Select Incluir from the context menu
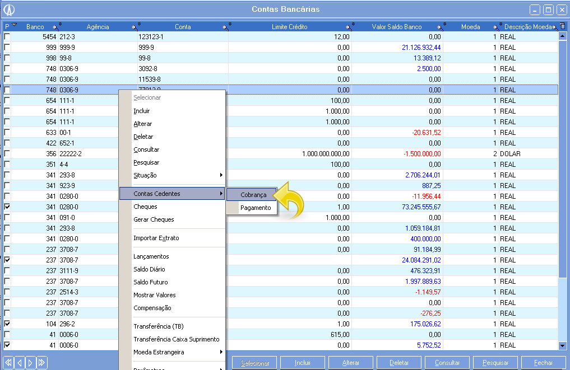 tap(172, 111)
